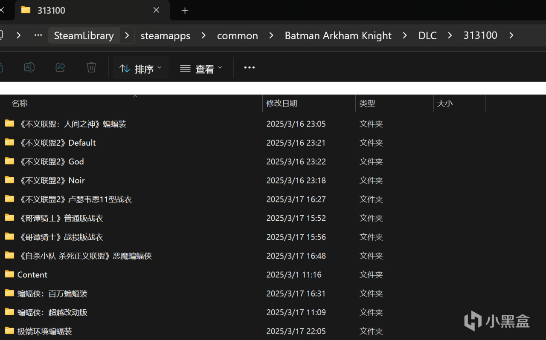Click the folder icon beside 《哥谭骑士》普通版战衣
546x340 pixels.
9,218
